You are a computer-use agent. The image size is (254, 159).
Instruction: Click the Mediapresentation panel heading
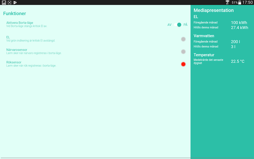213,10
